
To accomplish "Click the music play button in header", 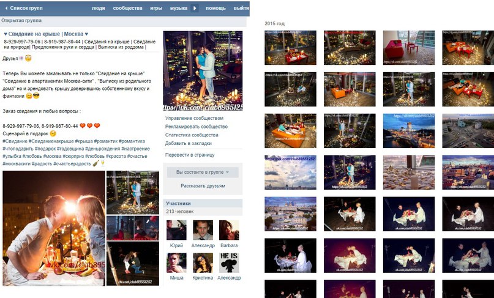I will (x=195, y=8).
